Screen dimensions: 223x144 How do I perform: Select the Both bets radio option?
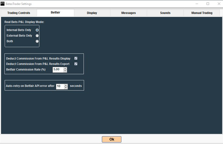[37, 41]
